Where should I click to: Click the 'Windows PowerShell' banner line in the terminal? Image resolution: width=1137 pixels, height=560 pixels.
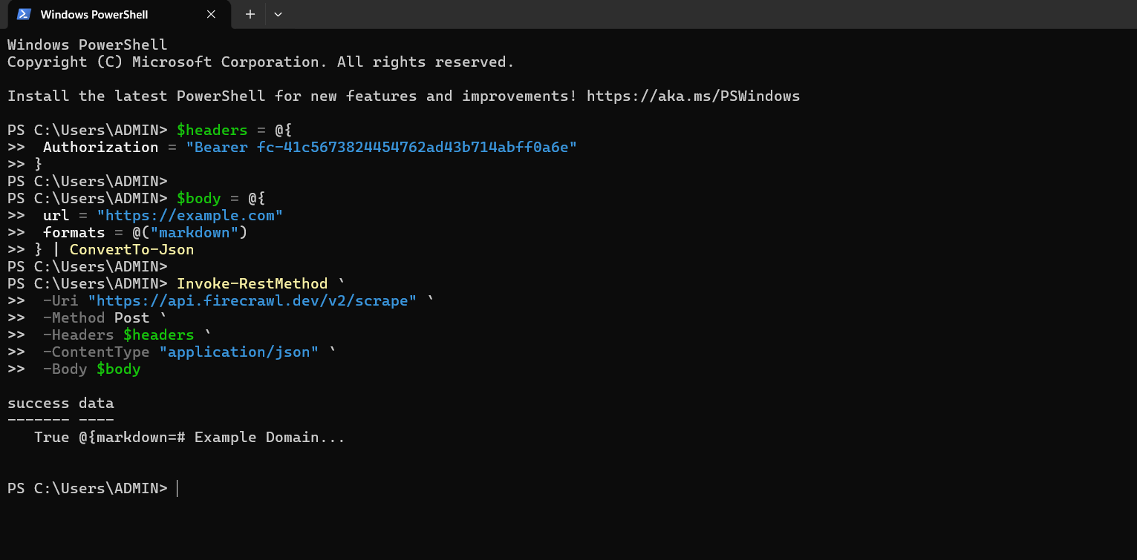click(x=88, y=45)
